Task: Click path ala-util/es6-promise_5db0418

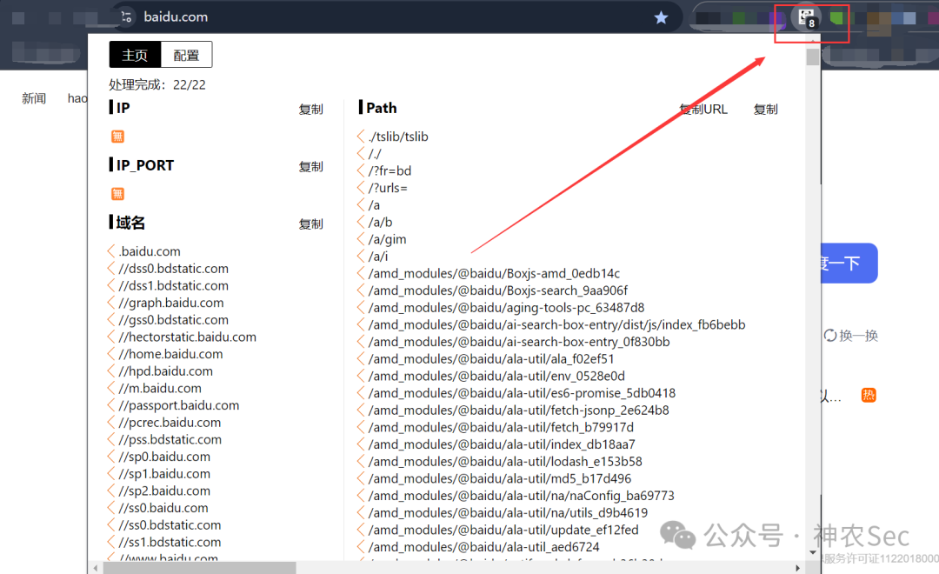Action: click(x=523, y=394)
